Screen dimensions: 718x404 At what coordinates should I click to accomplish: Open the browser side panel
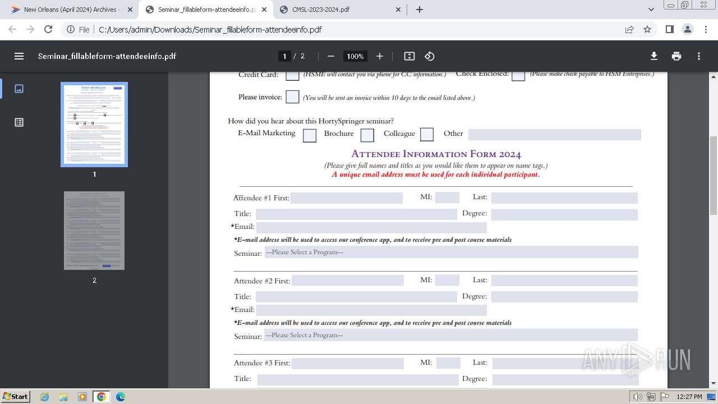670,29
